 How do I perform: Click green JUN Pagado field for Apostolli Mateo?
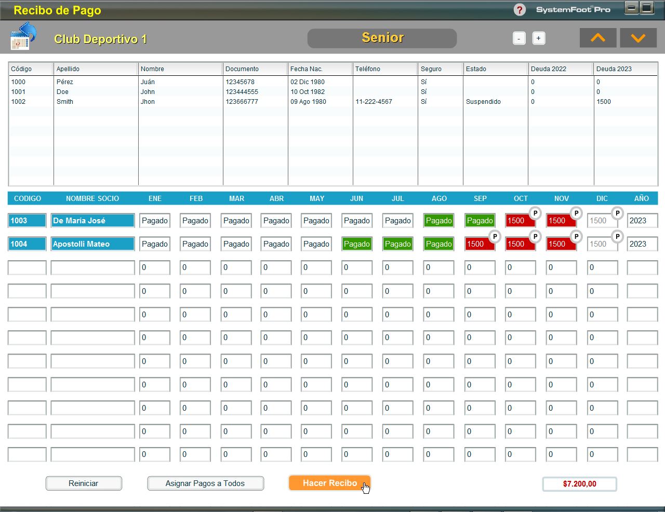[x=357, y=244]
